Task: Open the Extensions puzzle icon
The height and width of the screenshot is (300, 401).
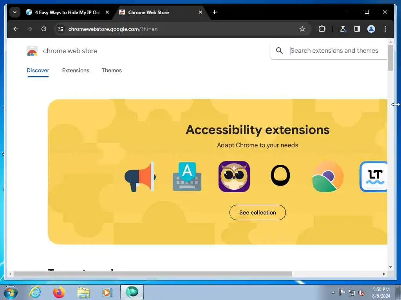Action: coord(322,29)
